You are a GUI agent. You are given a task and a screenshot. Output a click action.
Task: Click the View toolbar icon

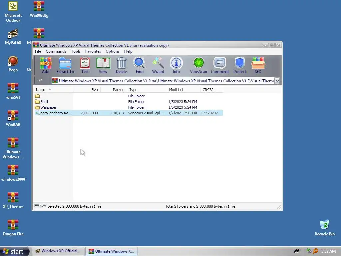click(103, 65)
